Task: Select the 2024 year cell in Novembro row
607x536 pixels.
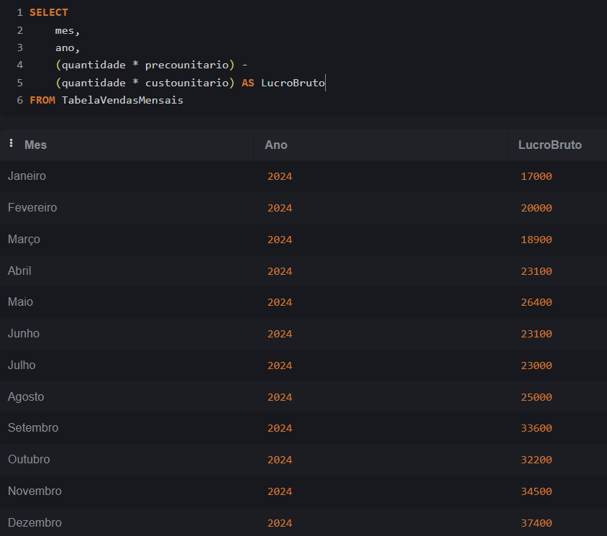Action: pyautogui.click(x=280, y=492)
